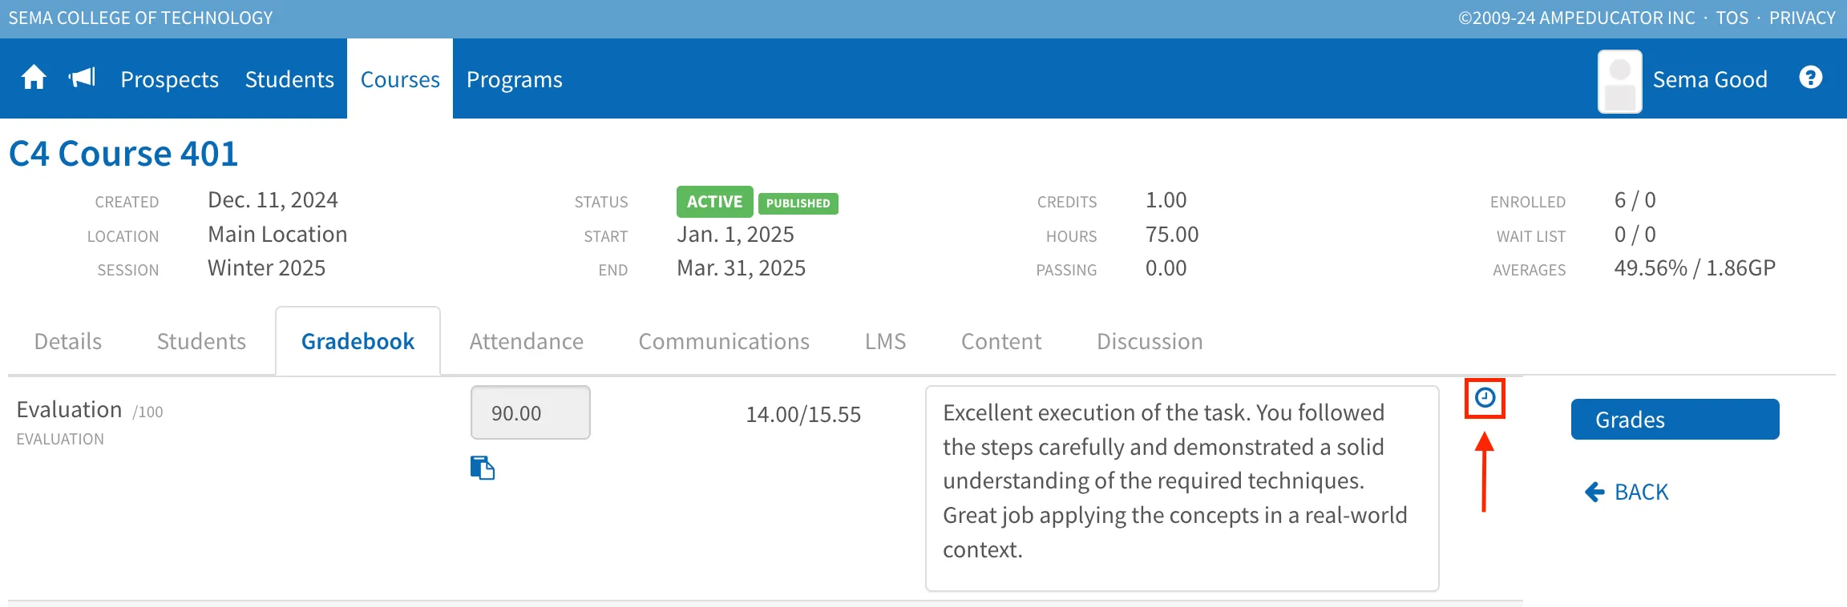Switch to the Attendance tab
1847x607 pixels.
[527, 341]
